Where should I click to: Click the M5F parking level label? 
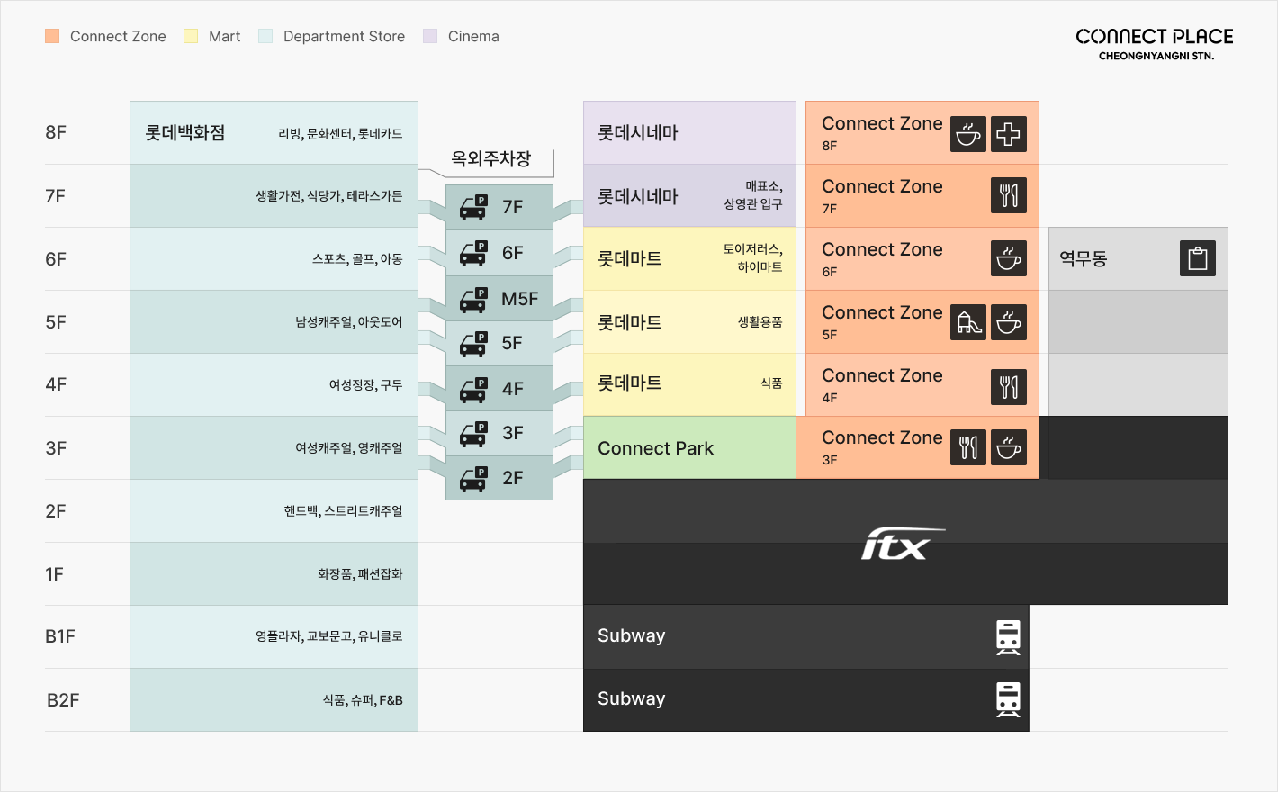point(520,299)
